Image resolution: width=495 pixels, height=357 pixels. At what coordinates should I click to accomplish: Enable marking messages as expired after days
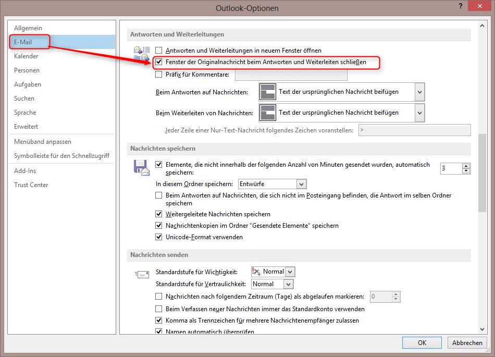click(159, 297)
